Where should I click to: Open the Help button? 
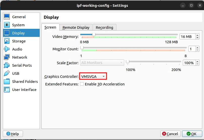[x=13, y=134]
